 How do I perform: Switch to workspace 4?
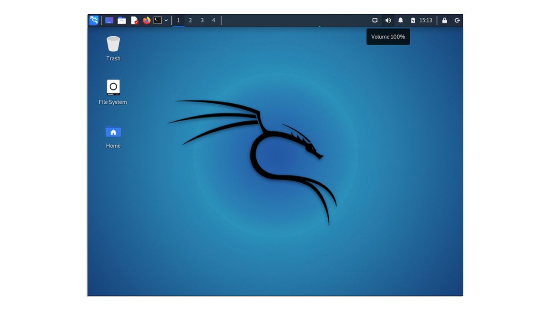pos(213,20)
